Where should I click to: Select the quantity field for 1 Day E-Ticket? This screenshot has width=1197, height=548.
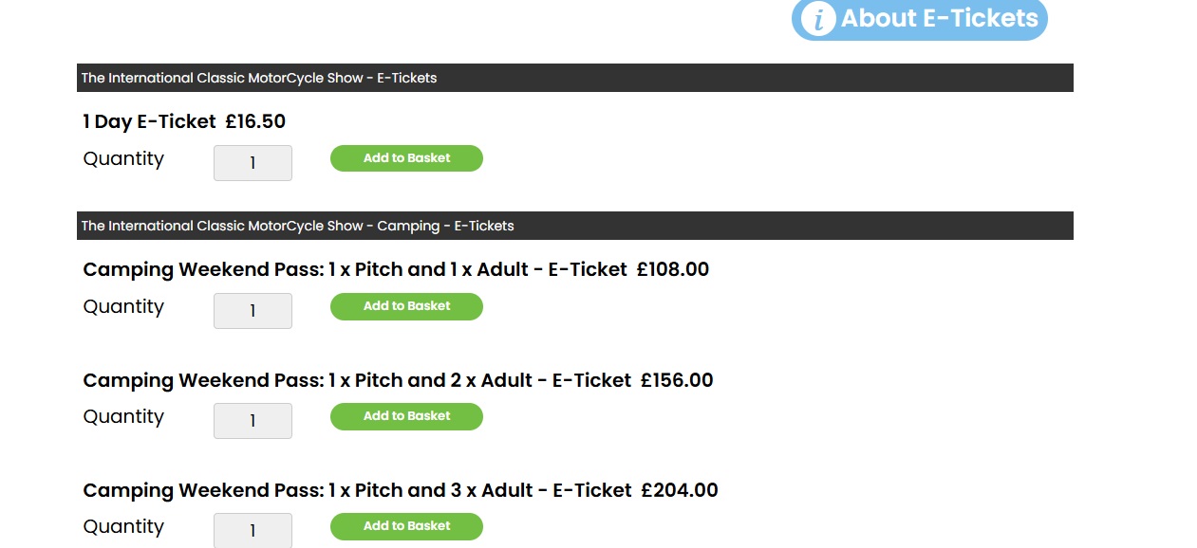point(252,162)
